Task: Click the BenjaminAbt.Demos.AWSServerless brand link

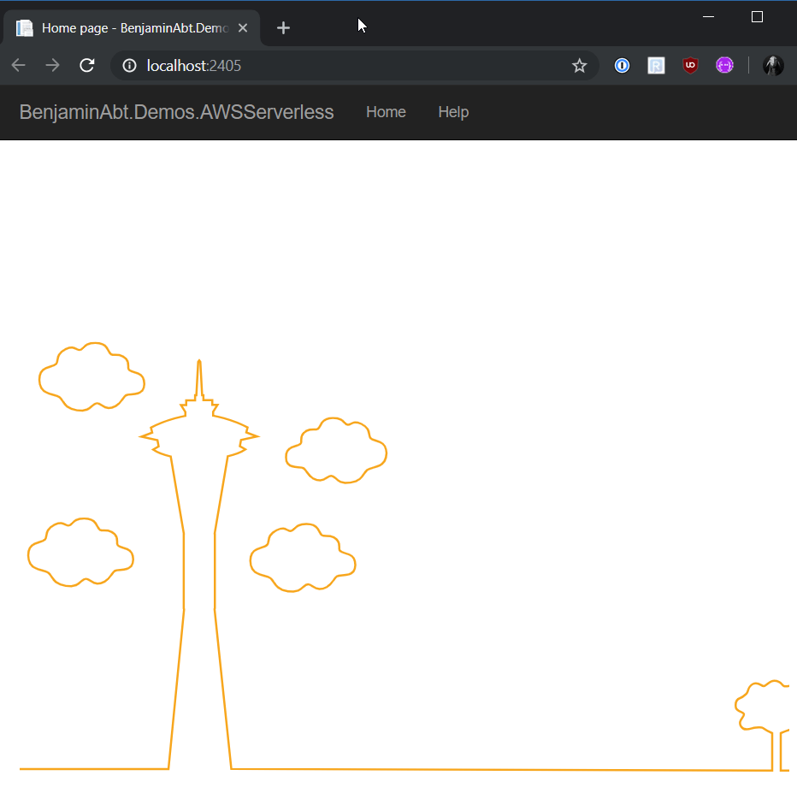Action: [x=176, y=112]
